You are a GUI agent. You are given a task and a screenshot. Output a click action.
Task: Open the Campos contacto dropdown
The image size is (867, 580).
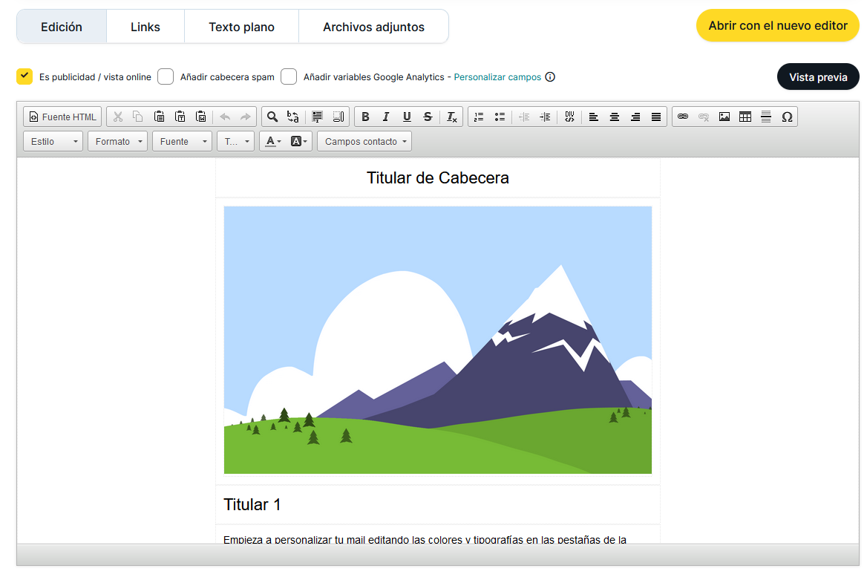[364, 141]
